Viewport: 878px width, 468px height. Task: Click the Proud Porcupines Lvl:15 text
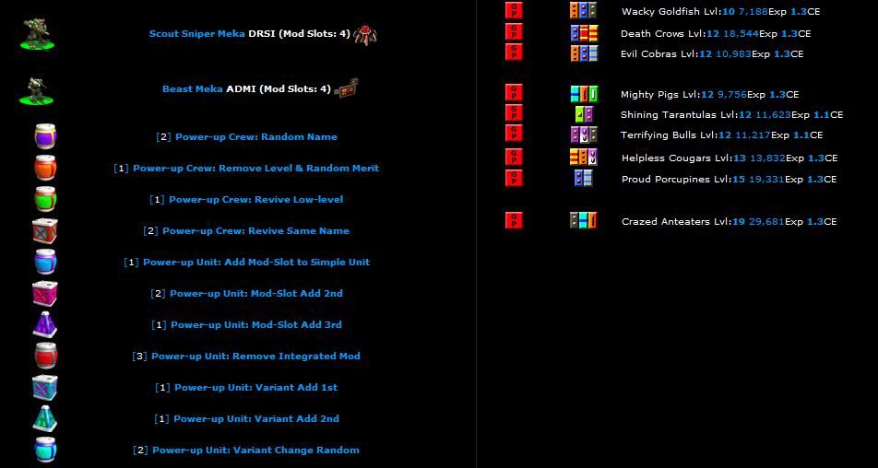tap(683, 179)
